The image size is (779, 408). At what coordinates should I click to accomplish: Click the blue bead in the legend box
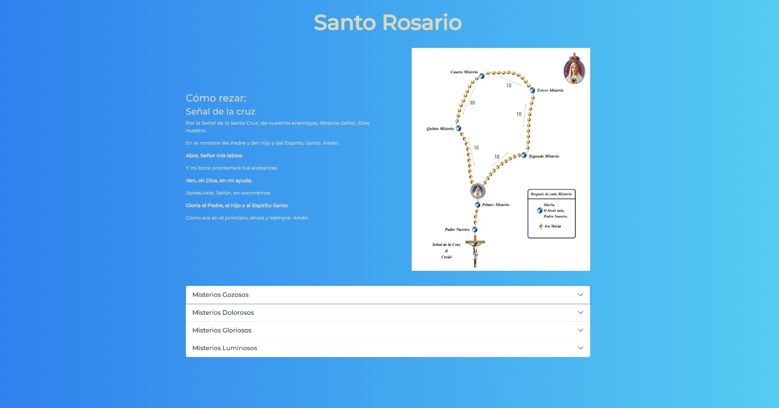click(x=539, y=210)
